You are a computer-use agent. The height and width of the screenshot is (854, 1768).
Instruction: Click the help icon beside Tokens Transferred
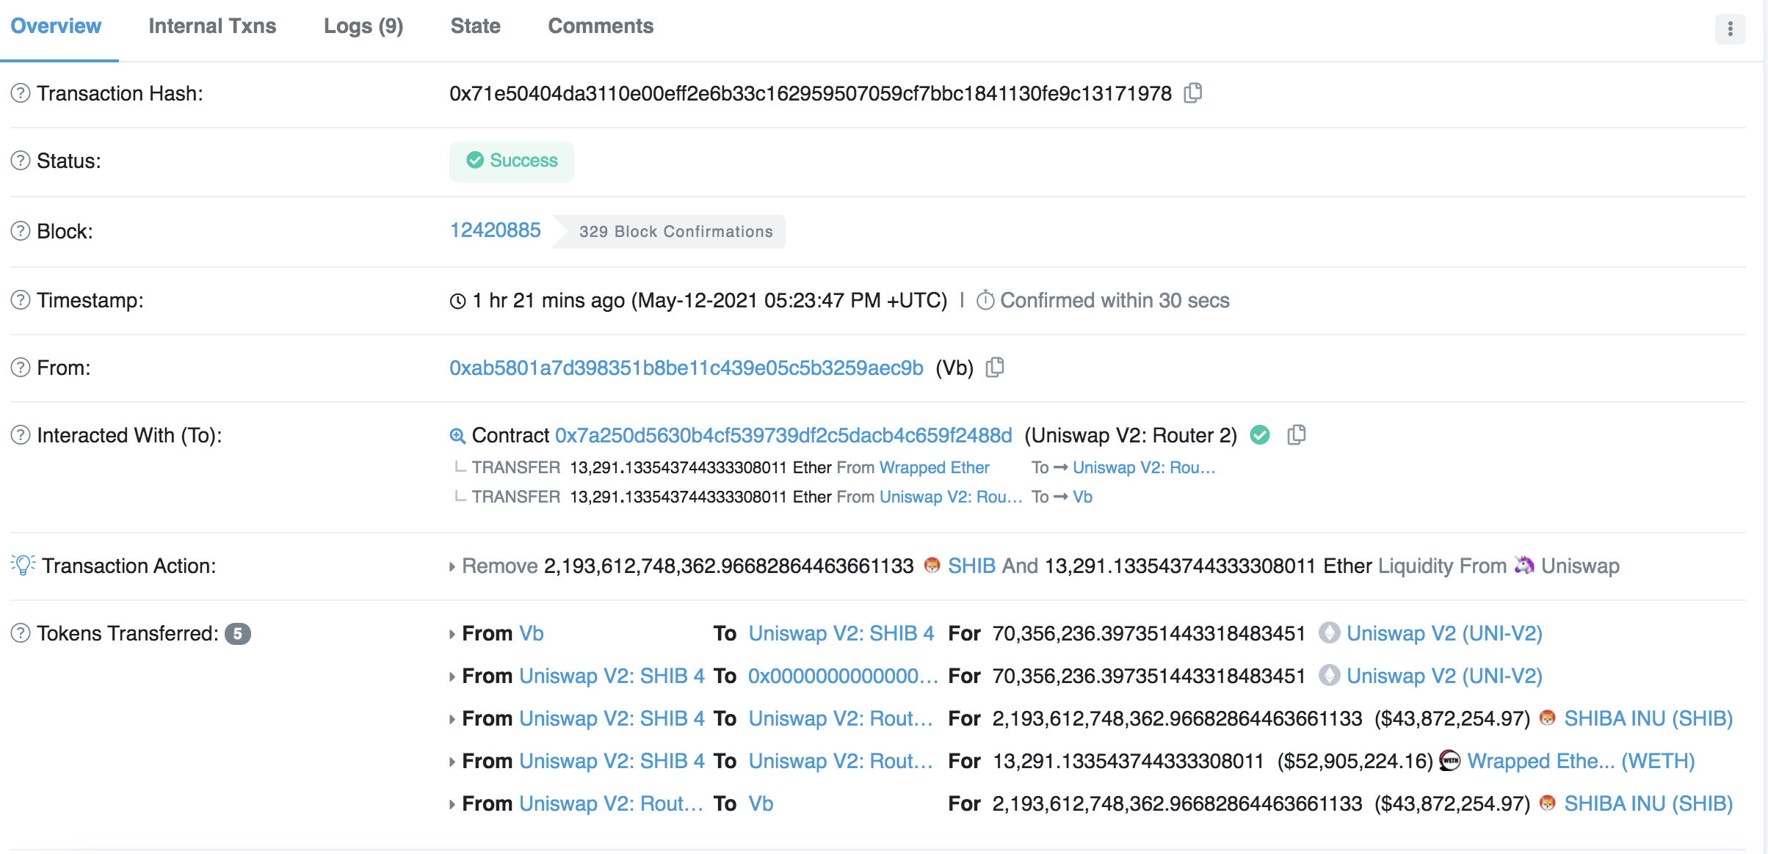[21, 633]
